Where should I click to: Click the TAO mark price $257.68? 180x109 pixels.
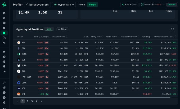114,71
